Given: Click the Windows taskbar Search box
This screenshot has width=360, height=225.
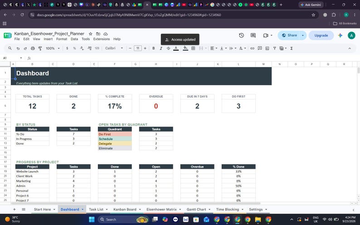Looking at the screenshot, I should (123, 220).
